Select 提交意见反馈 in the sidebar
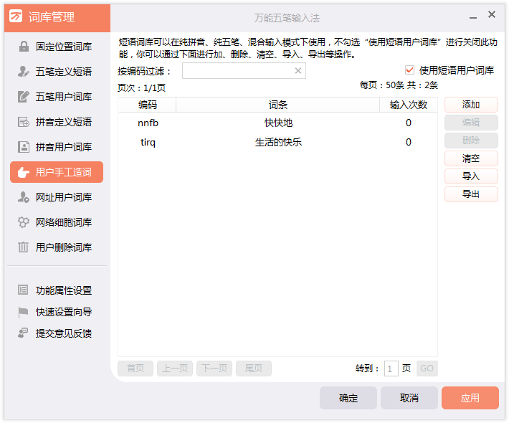 coord(63,333)
